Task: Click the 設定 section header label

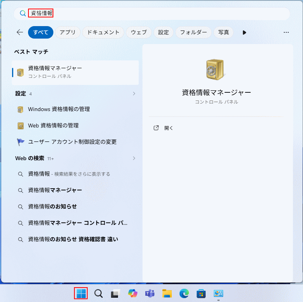Action: tap(21, 94)
